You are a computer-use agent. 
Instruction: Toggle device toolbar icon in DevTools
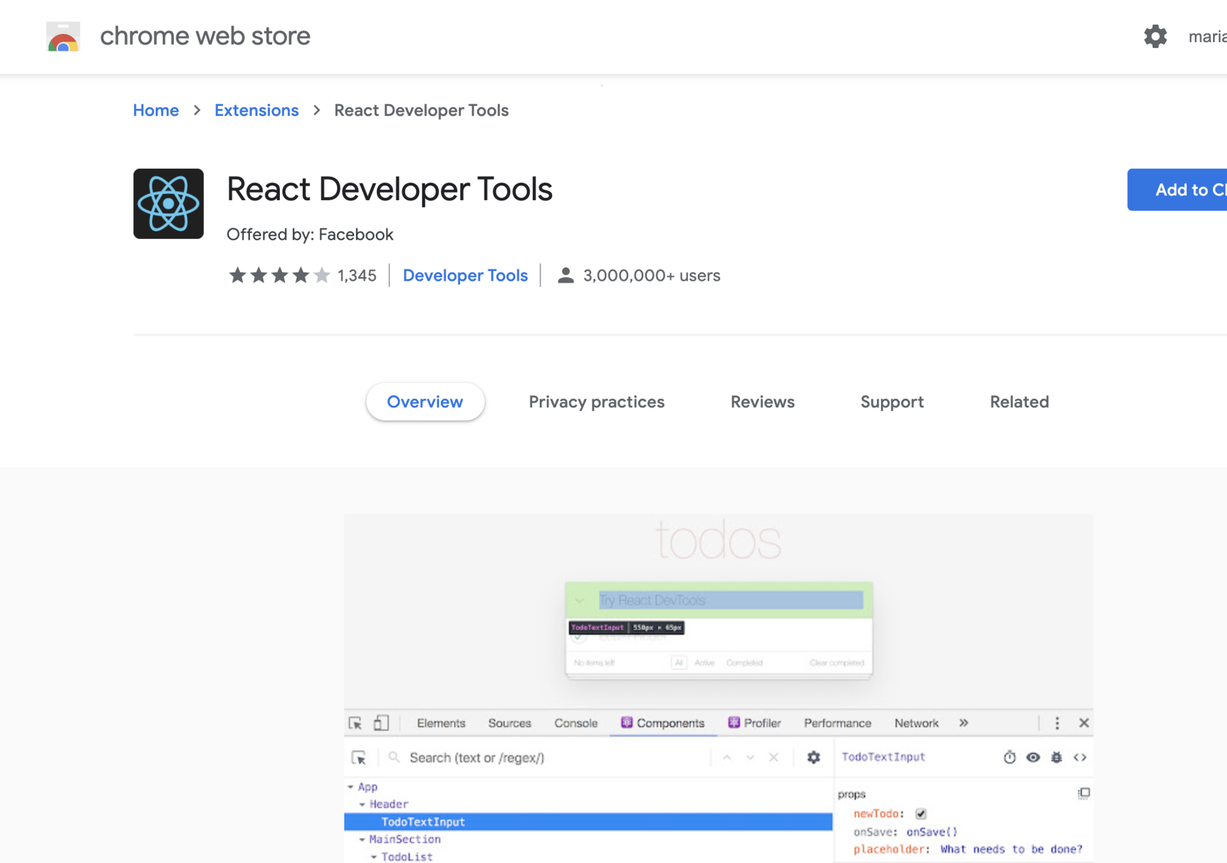pos(381,723)
